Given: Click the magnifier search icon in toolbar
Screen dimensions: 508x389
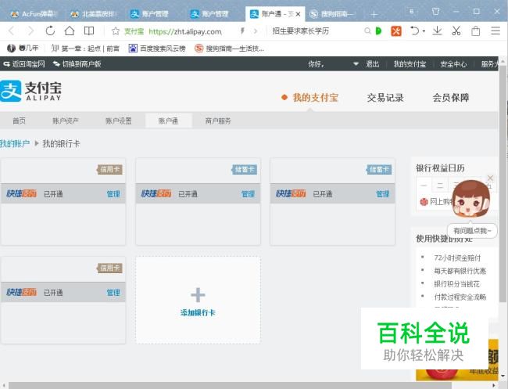Looking at the screenshot, I should coord(367,31).
